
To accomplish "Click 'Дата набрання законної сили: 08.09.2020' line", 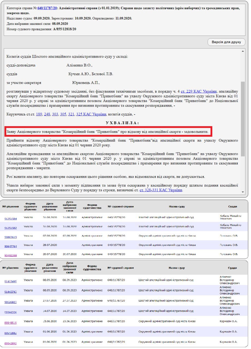I will [x=37, y=24].
